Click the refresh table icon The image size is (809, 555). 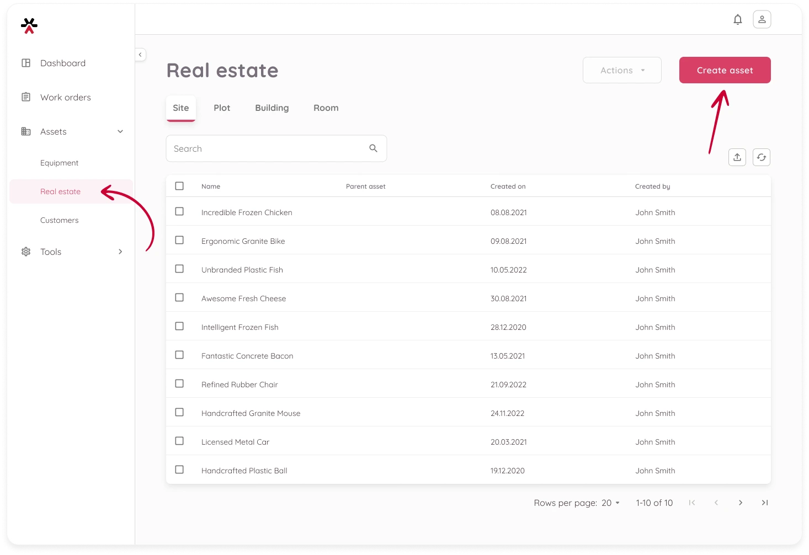click(761, 157)
